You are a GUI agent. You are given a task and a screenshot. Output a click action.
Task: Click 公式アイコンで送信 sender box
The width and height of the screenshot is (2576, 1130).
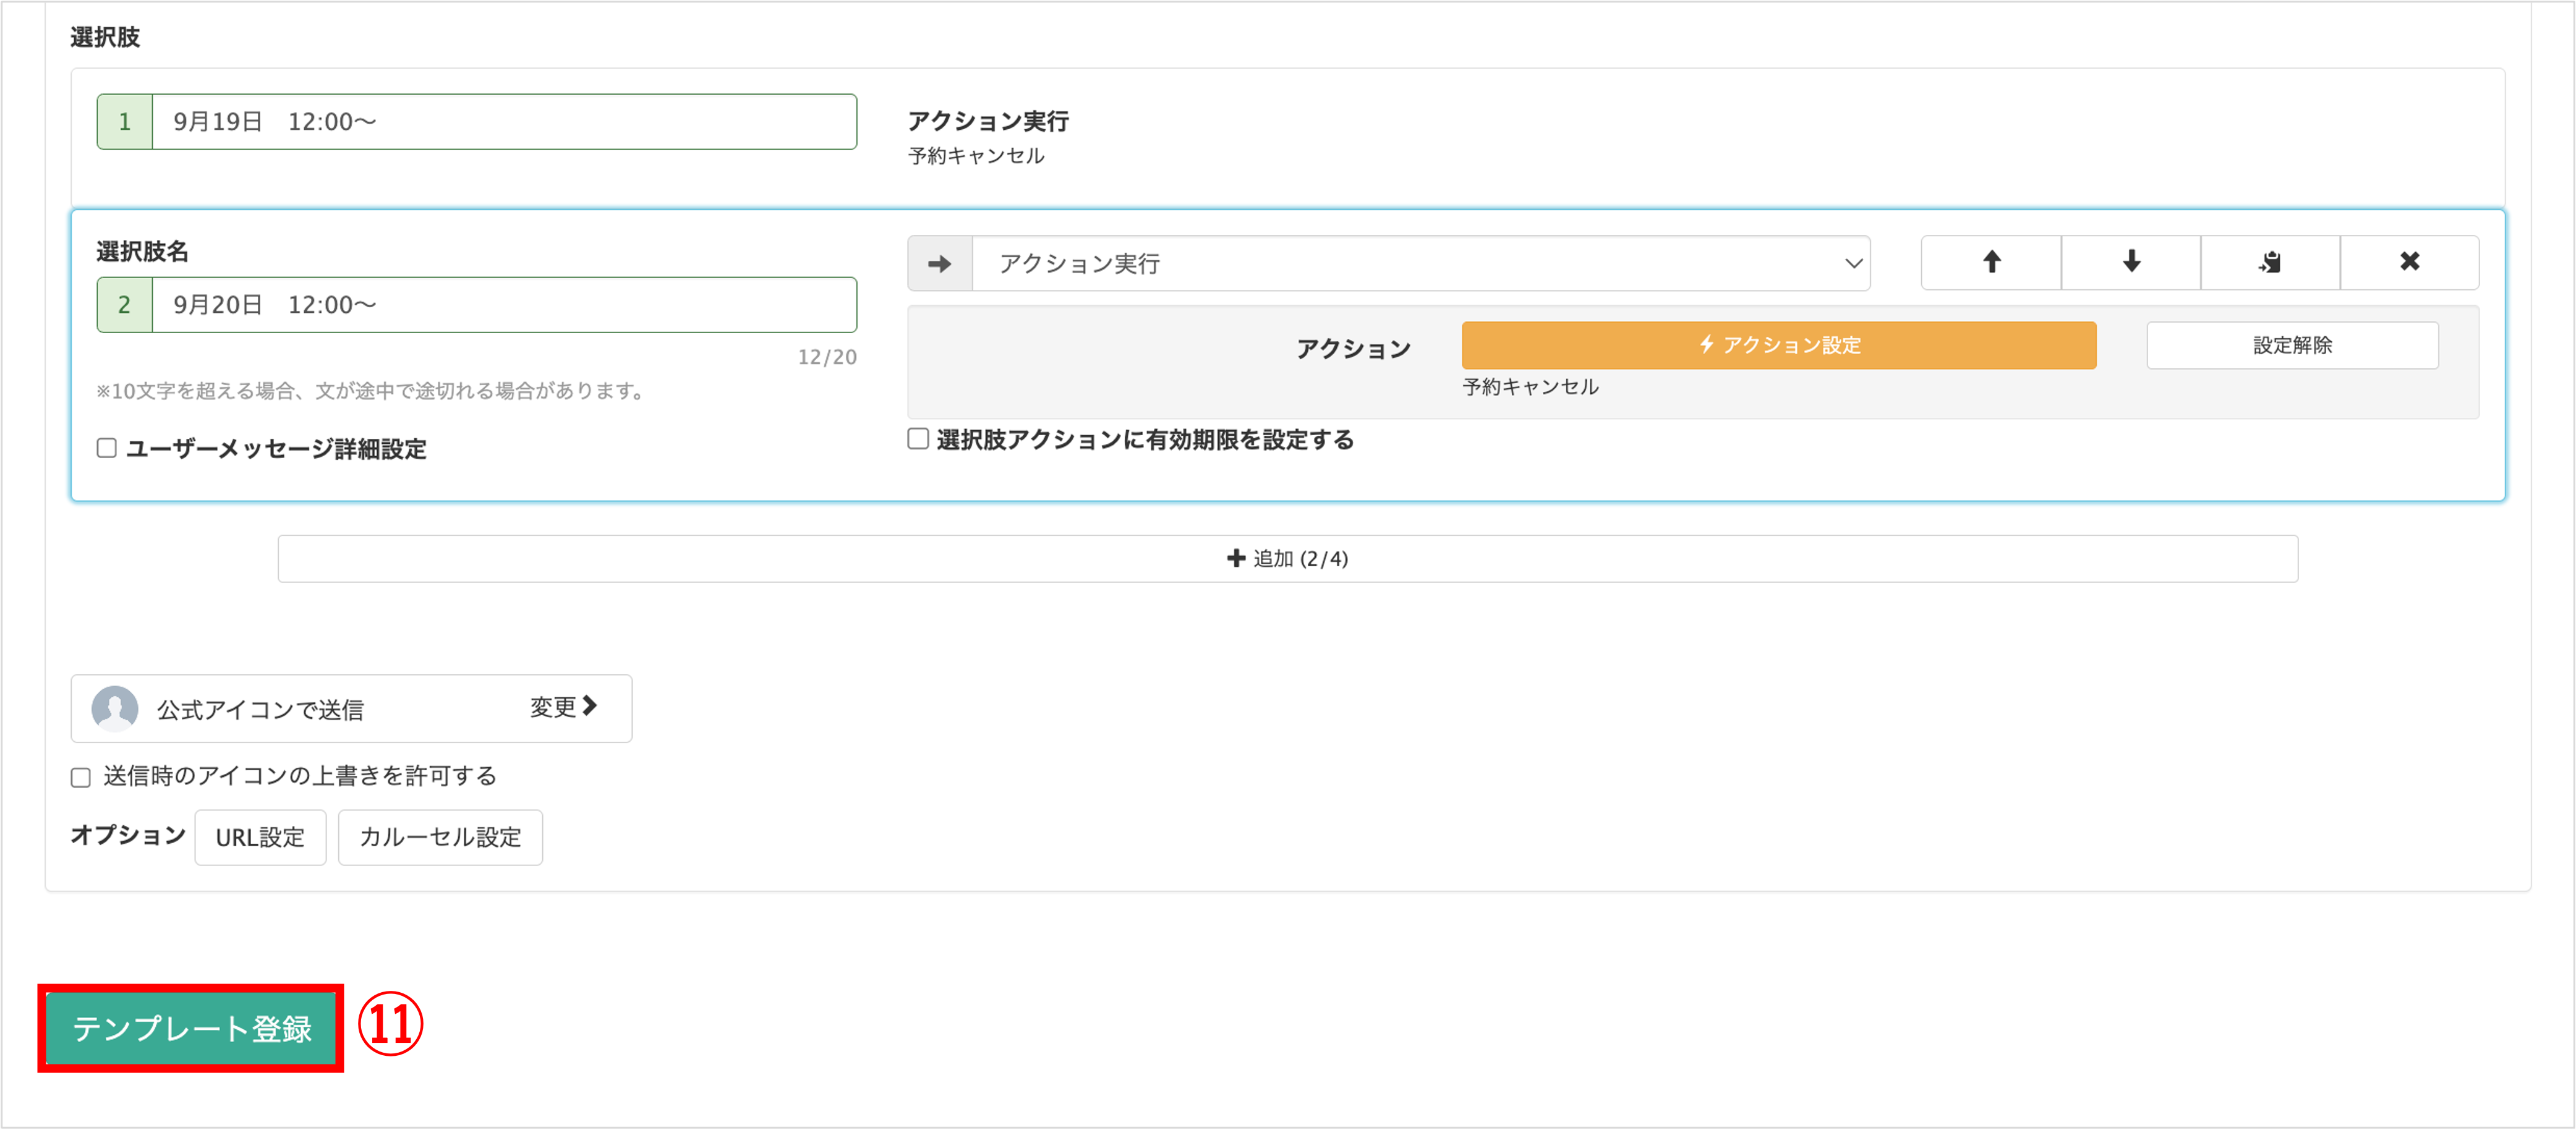tap(351, 708)
